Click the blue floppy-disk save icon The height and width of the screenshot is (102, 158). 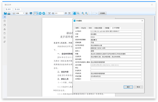[x=5, y=13]
